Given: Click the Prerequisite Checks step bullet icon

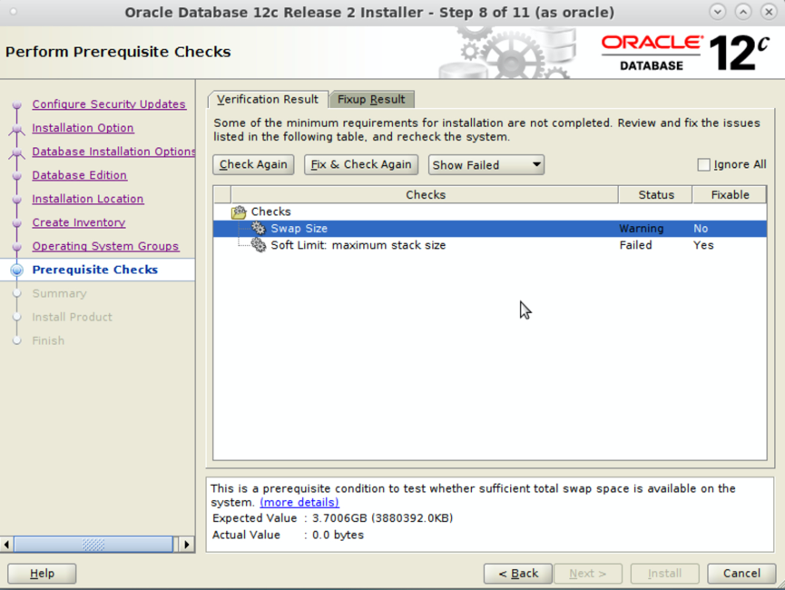Looking at the screenshot, I should [17, 270].
